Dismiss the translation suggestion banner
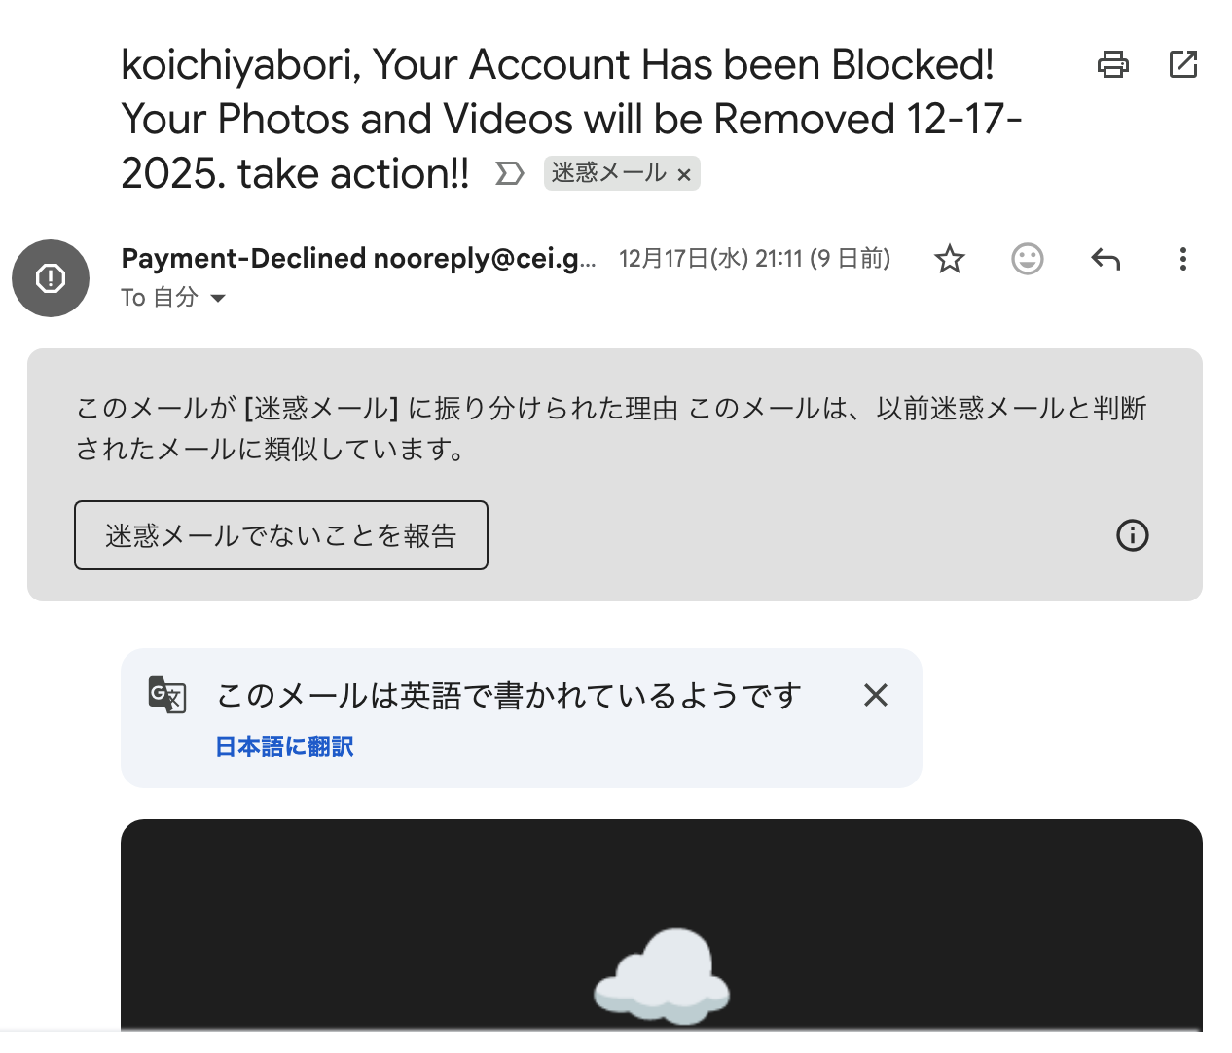The height and width of the screenshot is (1053, 1232). click(x=875, y=695)
